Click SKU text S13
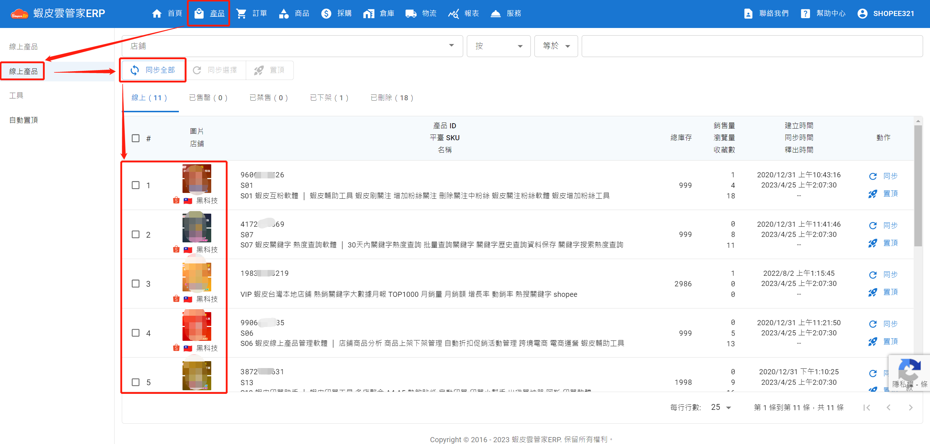This screenshot has width=930, height=444. coord(247,383)
